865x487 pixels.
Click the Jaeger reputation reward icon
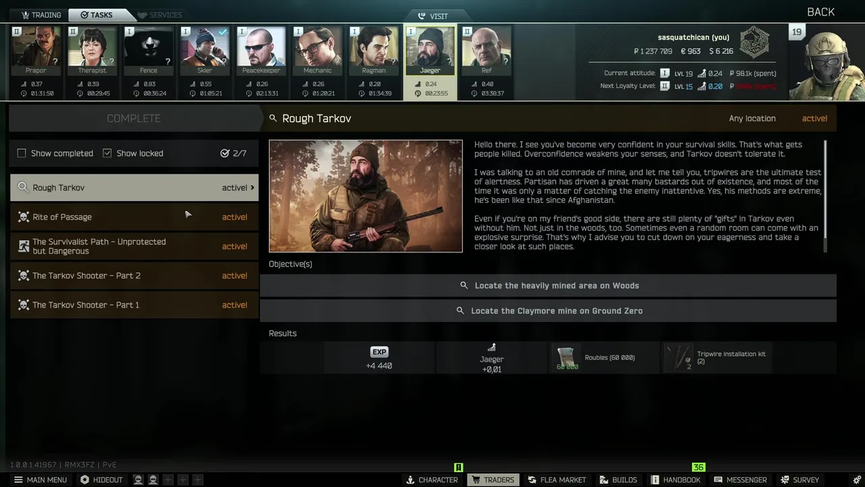491,348
